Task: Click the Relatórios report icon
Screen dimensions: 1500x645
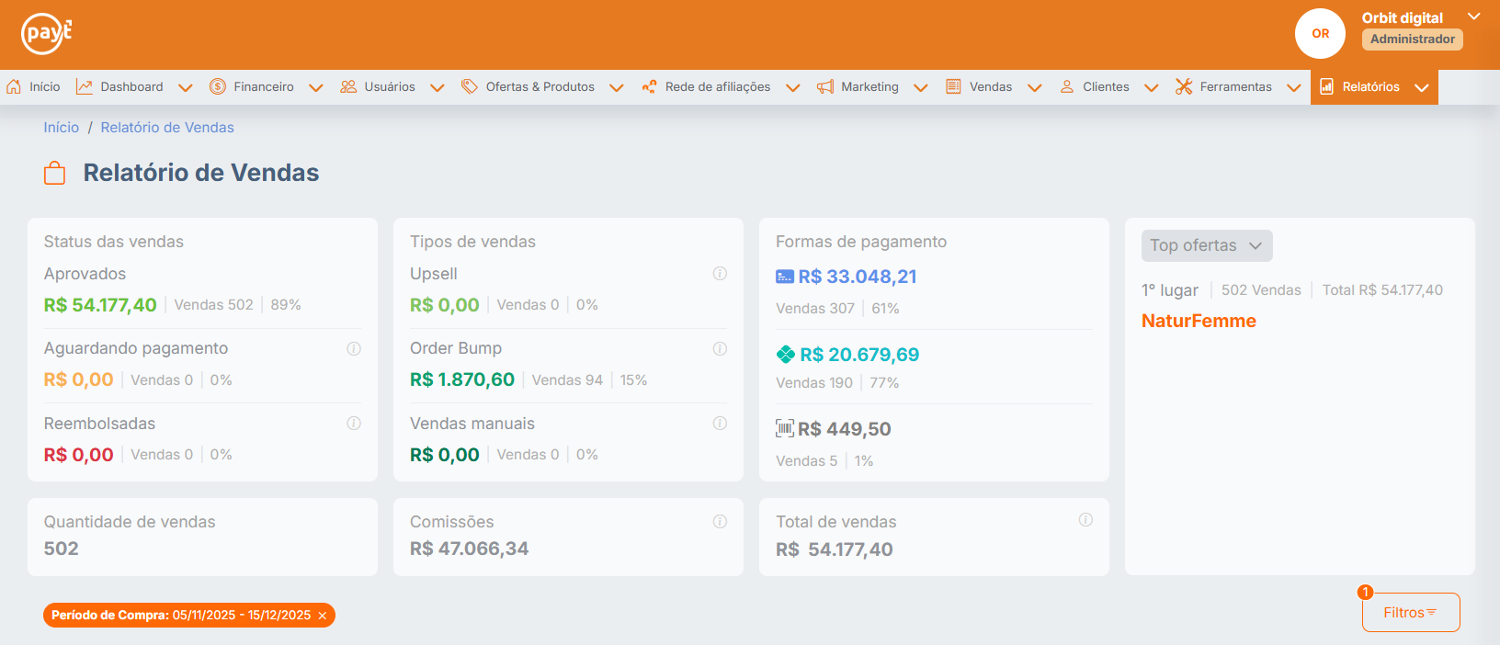Action: click(1326, 86)
